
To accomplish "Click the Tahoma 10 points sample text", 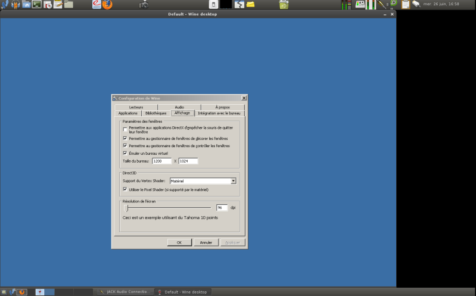I will tap(170, 217).
